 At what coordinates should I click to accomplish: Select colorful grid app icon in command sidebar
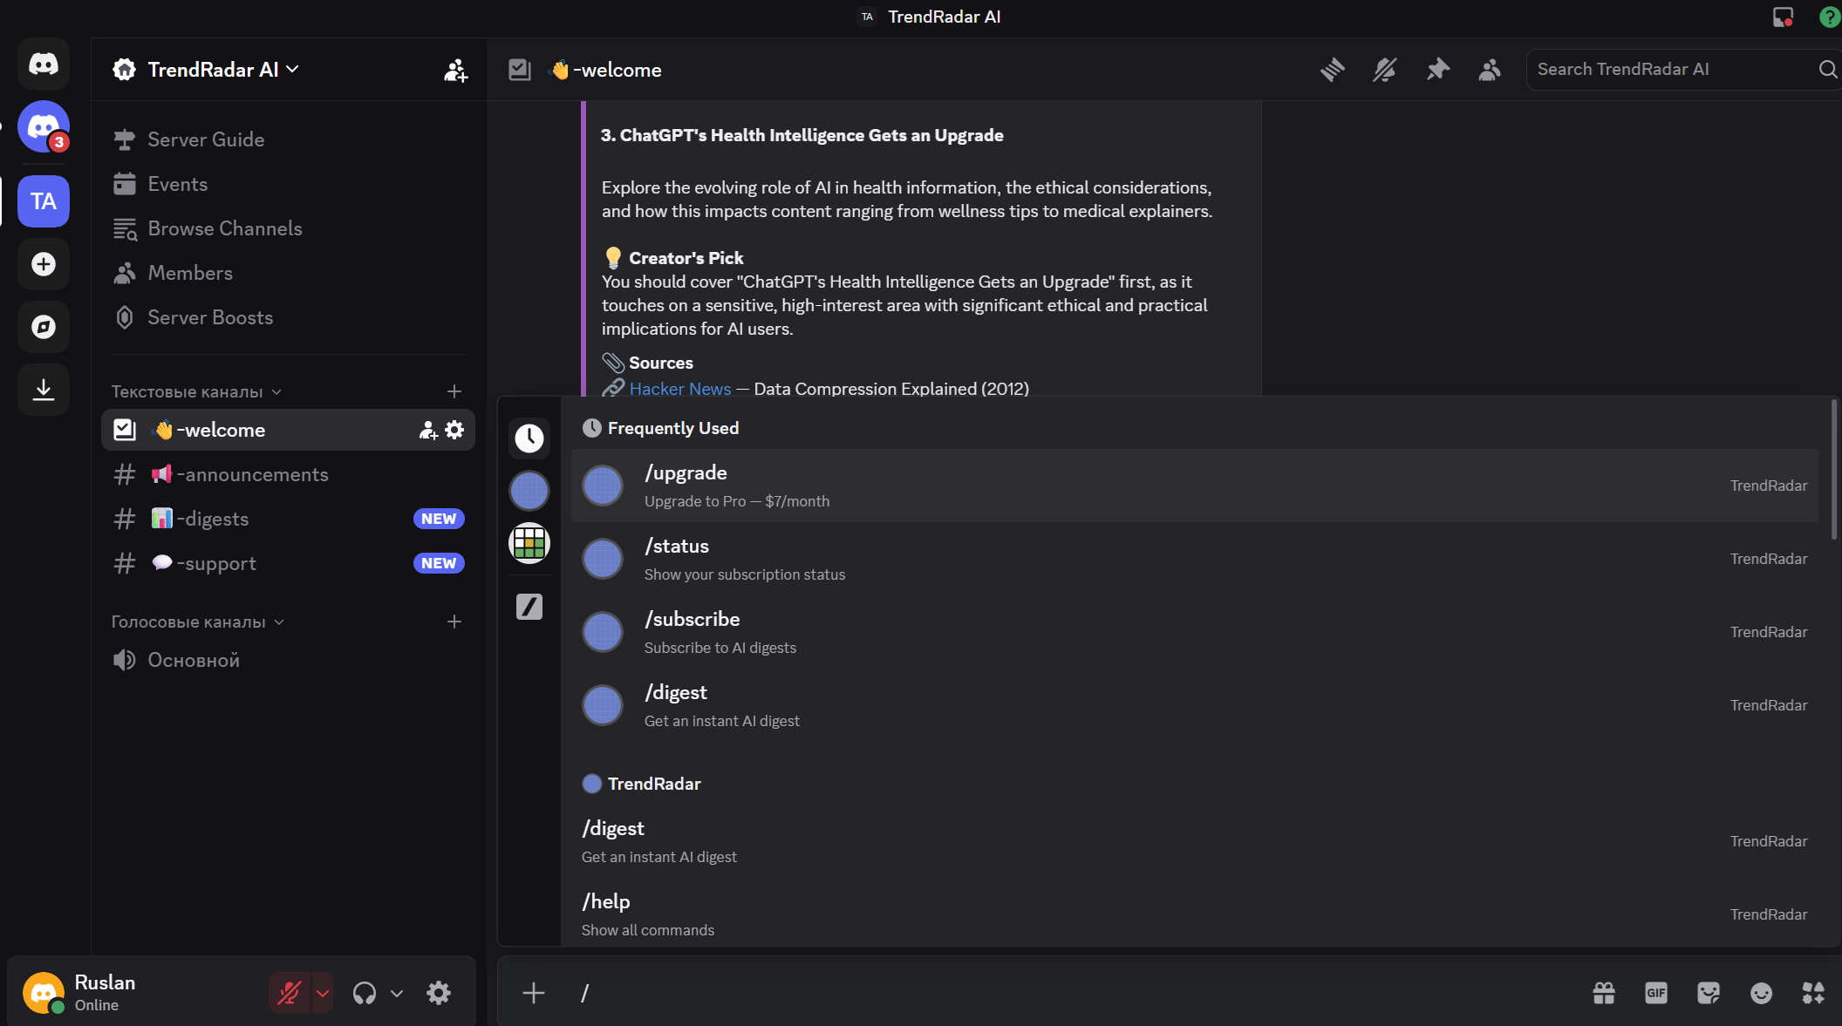point(529,543)
